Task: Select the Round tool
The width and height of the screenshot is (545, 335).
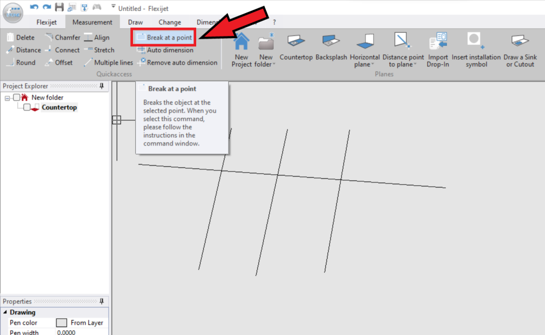Action: click(x=21, y=63)
